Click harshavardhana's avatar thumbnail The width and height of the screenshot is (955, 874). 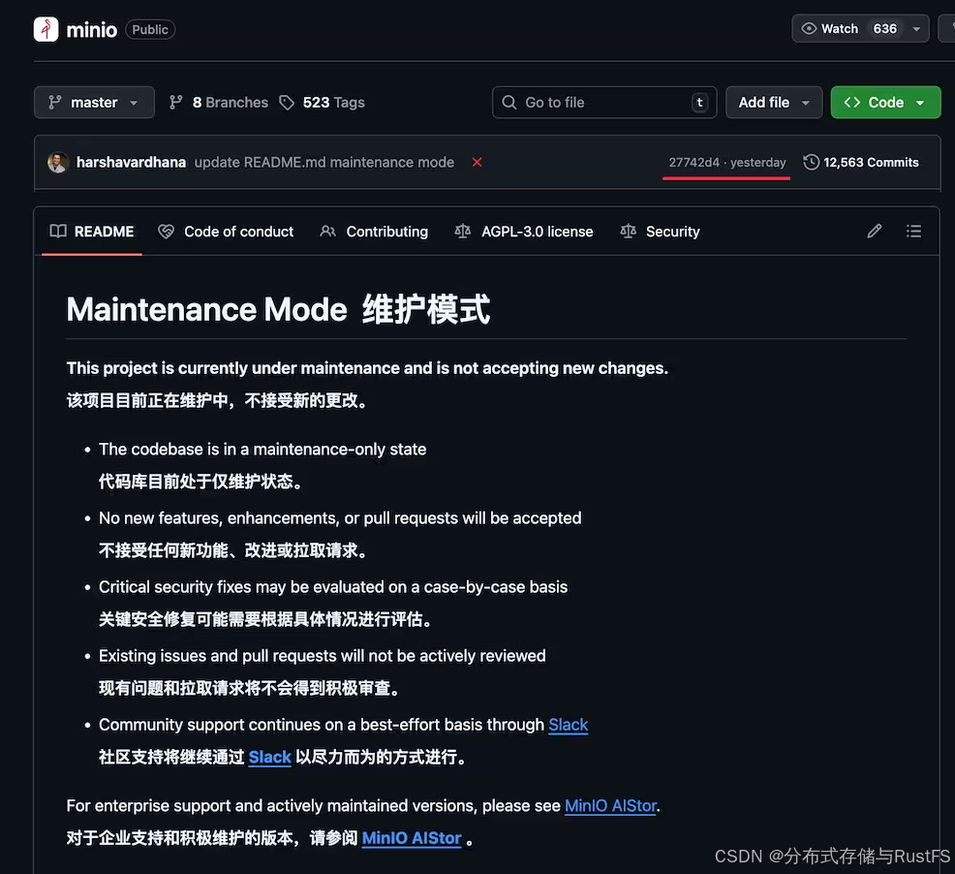pyautogui.click(x=58, y=162)
